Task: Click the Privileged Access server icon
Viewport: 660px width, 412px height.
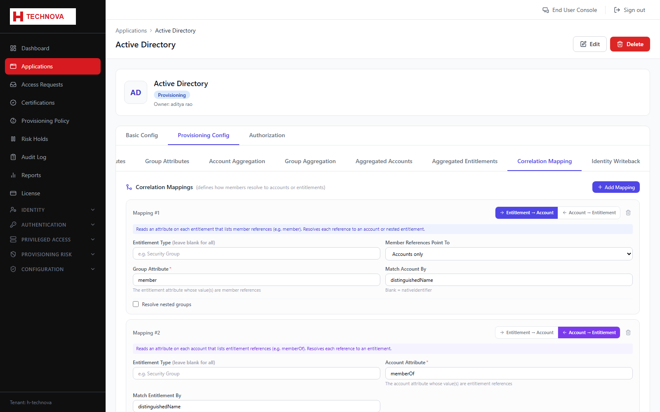Action: point(13,239)
